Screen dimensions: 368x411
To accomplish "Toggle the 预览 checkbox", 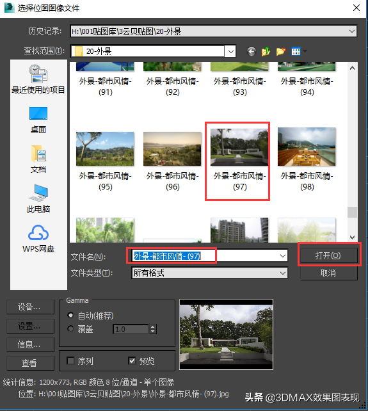I will tap(132, 361).
